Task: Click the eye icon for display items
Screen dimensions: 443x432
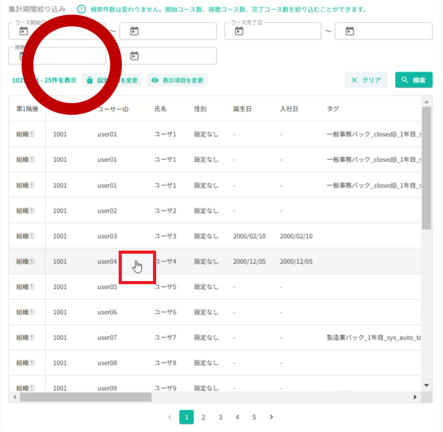Action: (155, 80)
